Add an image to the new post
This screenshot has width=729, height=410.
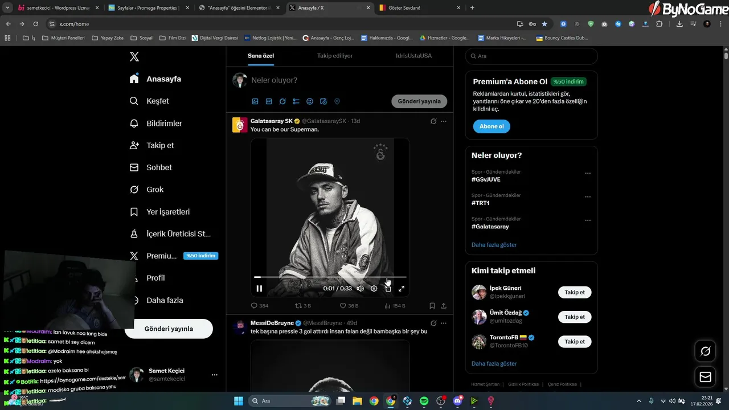(x=255, y=101)
